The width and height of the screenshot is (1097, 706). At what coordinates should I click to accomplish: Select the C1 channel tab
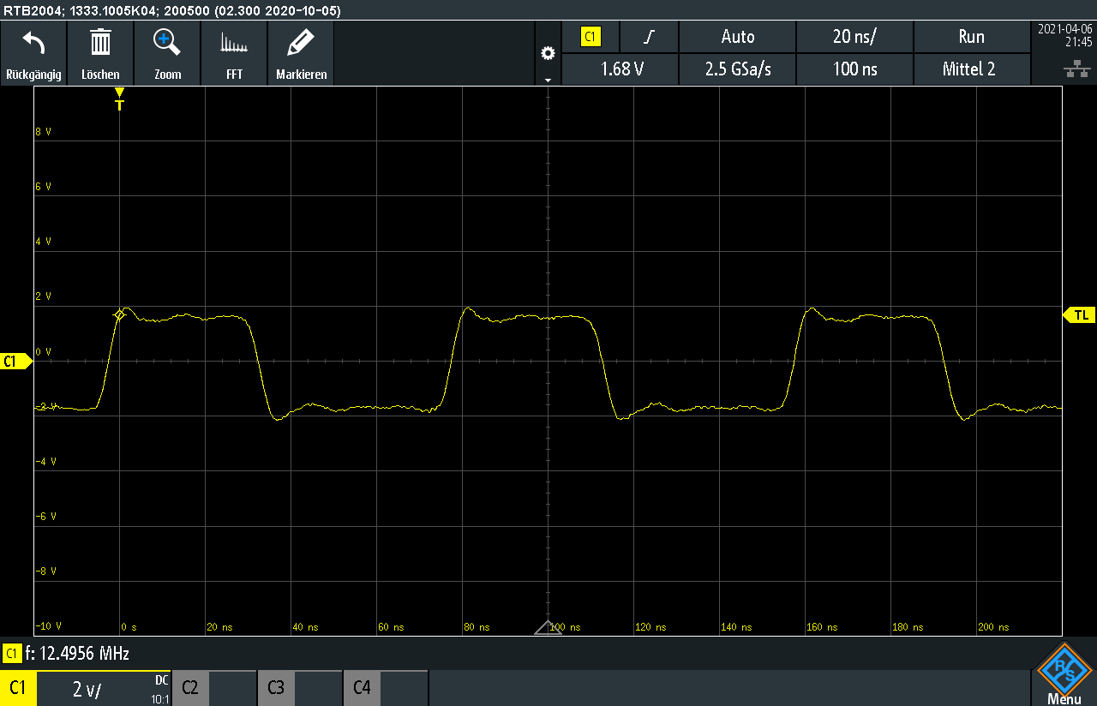[18, 688]
